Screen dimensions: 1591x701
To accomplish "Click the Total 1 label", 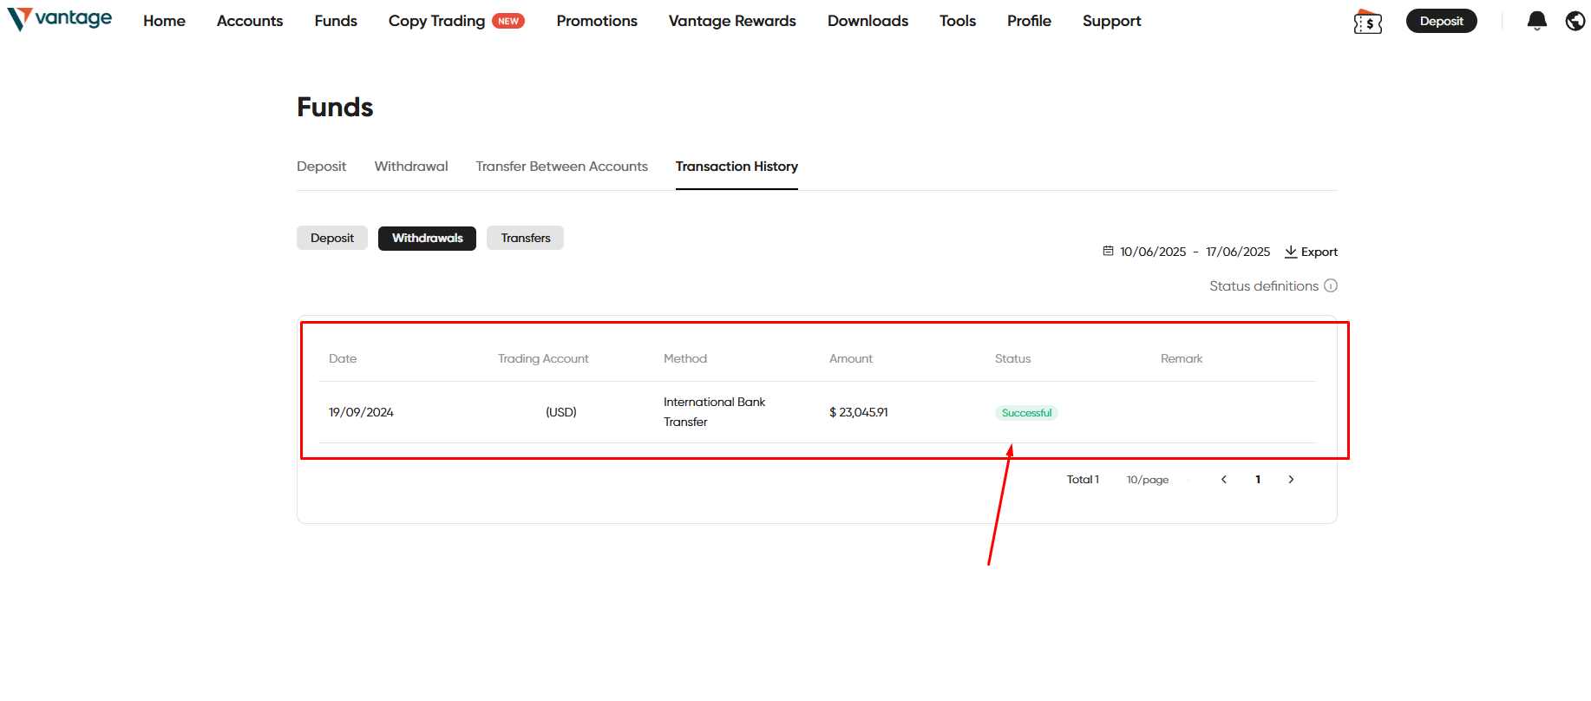I will point(1083,480).
